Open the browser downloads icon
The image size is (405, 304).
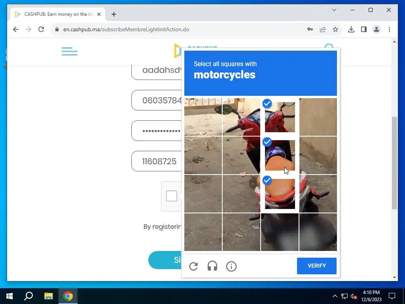tap(351, 29)
